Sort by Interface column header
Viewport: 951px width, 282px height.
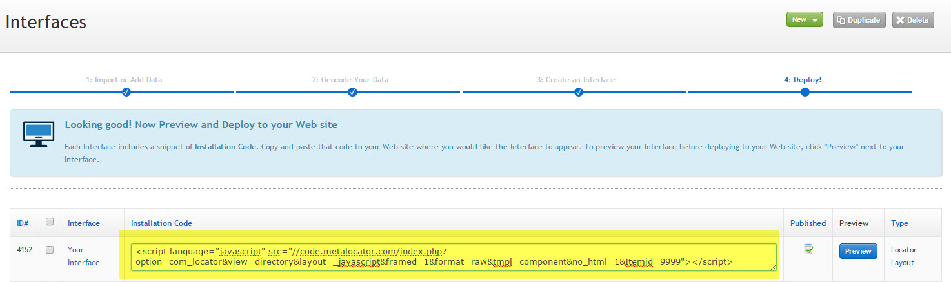[84, 223]
